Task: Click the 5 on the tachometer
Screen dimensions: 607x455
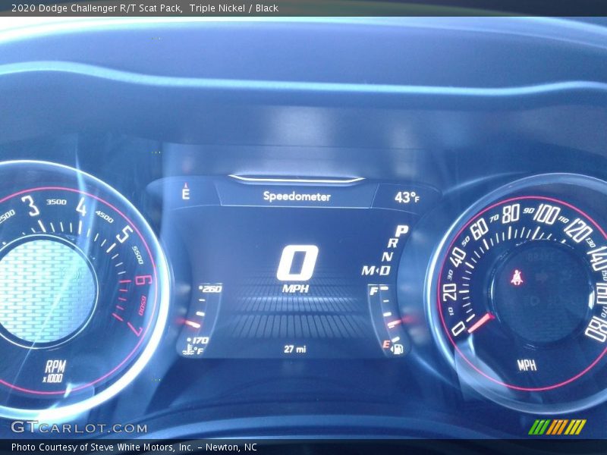Action: 125,234
